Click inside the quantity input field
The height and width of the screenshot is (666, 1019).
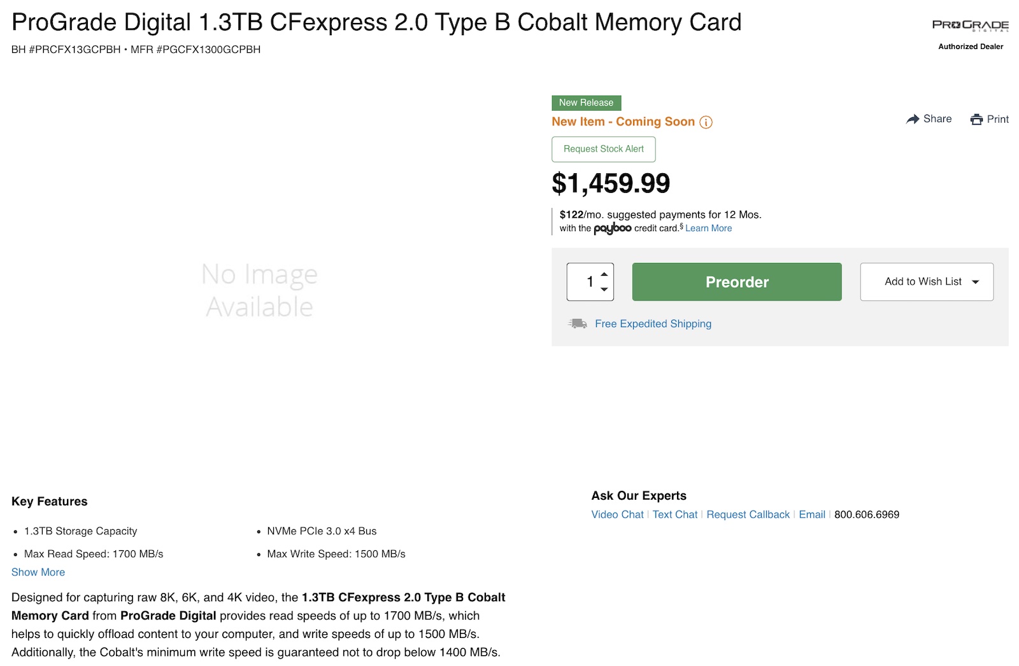coord(587,281)
